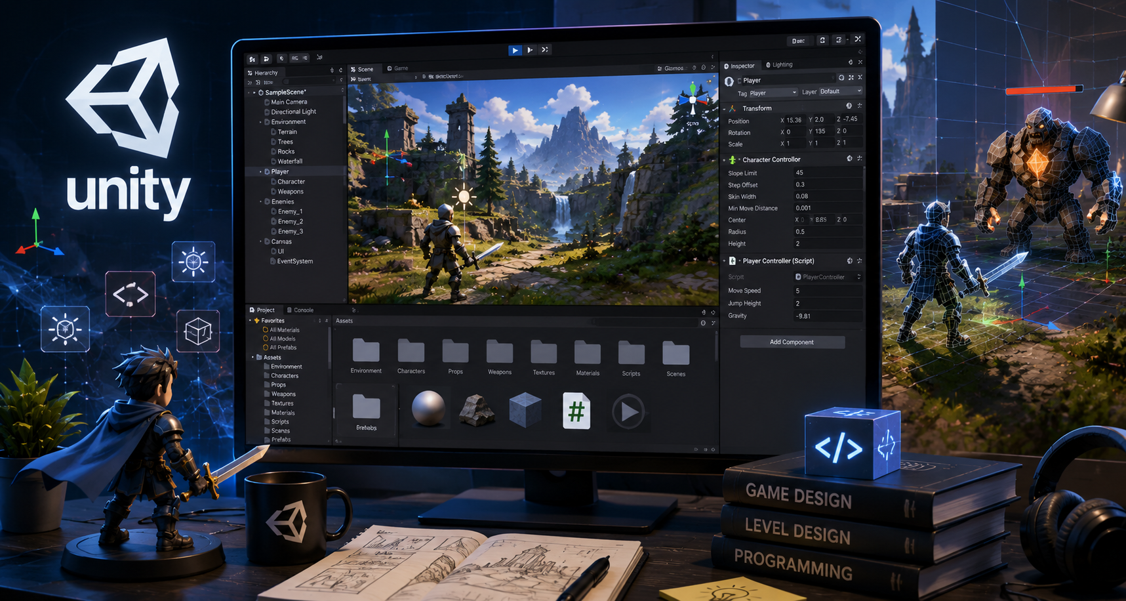The width and height of the screenshot is (1126, 601).
Task: Click the first tool icon in the top toolbar
Action: (x=252, y=59)
